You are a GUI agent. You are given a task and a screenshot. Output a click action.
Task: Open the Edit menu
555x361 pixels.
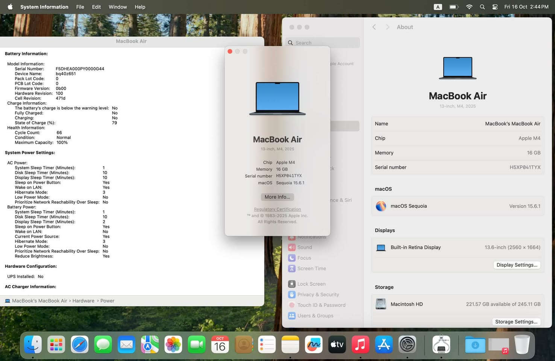click(96, 7)
